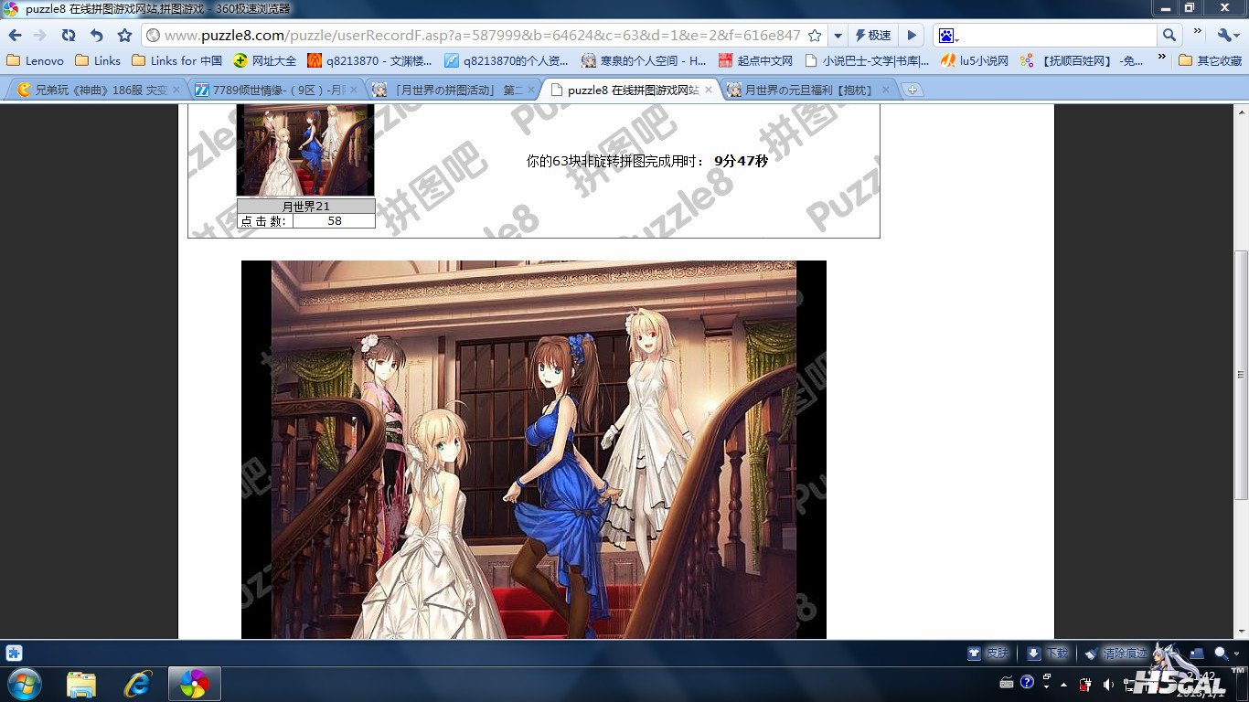Toggle the 极速 browsing mode button
This screenshot has height=702, width=1249.
pyautogui.click(x=873, y=36)
